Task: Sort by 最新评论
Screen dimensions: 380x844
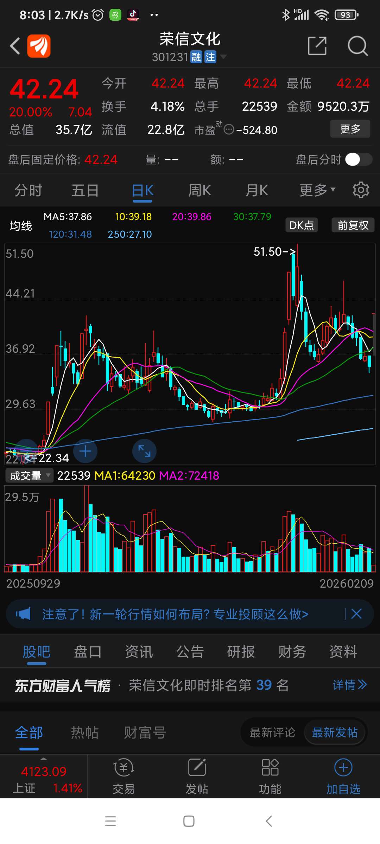Action: 273,733
